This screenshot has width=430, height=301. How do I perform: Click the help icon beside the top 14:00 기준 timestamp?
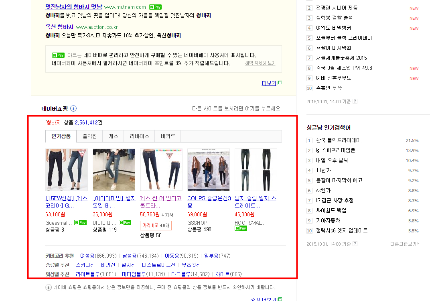(x=355, y=101)
